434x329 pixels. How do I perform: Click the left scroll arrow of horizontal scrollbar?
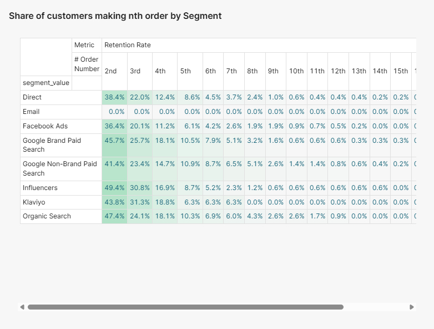pyautogui.click(x=22, y=307)
